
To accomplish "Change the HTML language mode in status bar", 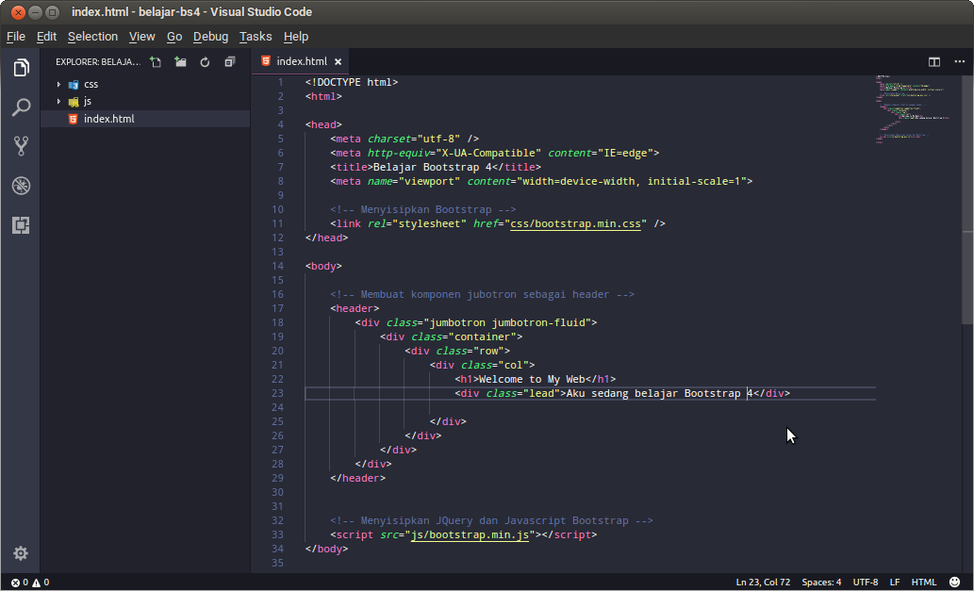I will click(x=923, y=581).
